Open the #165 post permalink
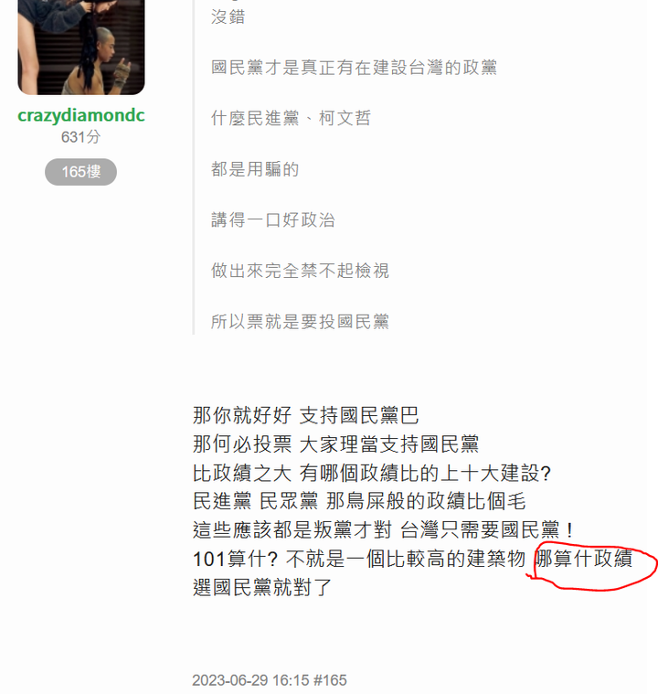 click(x=330, y=680)
